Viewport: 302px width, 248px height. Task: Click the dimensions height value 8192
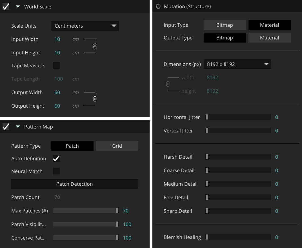click(x=212, y=91)
